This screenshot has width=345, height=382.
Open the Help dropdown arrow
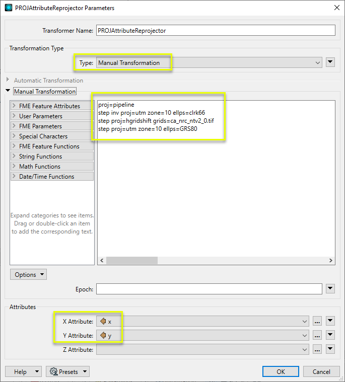(x=37, y=371)
